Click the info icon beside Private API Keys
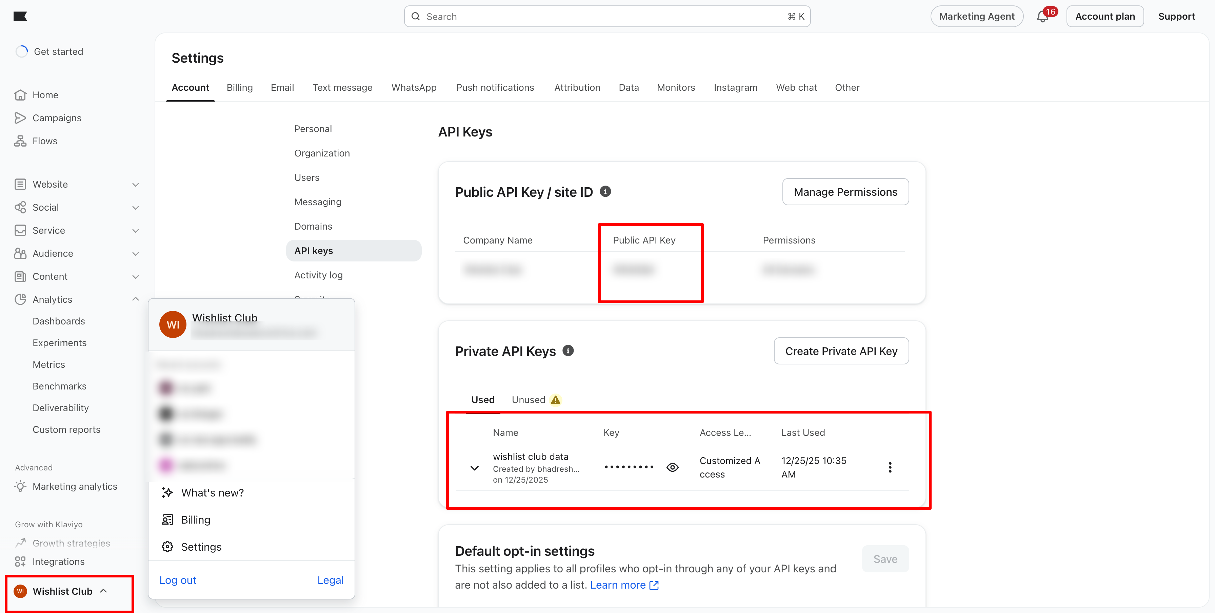Screen dimensions: 1215x613 pos(569,351)
